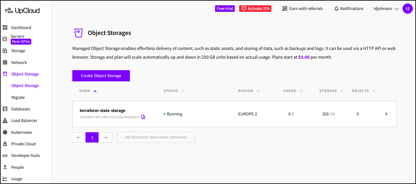Open Developer tools in sidebar
The image size is (416, 184).
coord(25,155)
